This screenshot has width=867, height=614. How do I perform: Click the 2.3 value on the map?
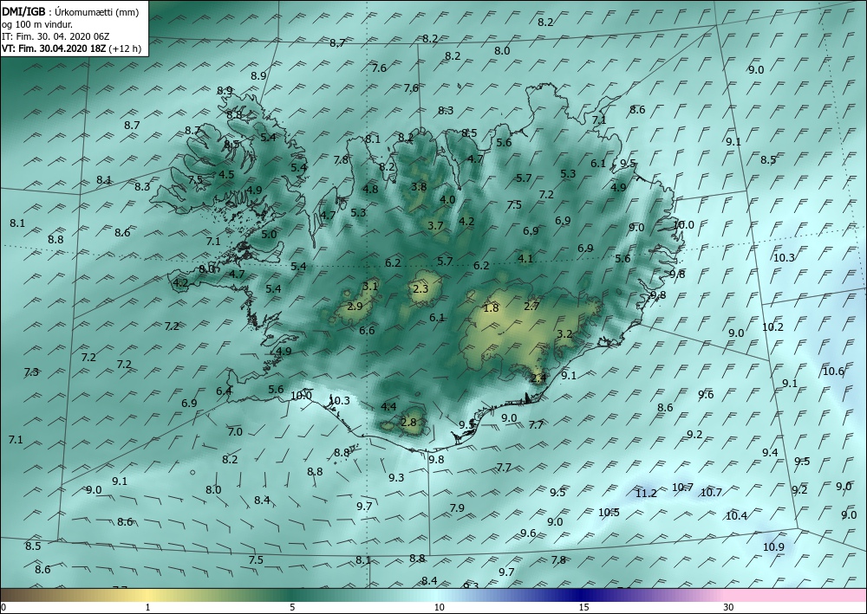tap(420, 288)
